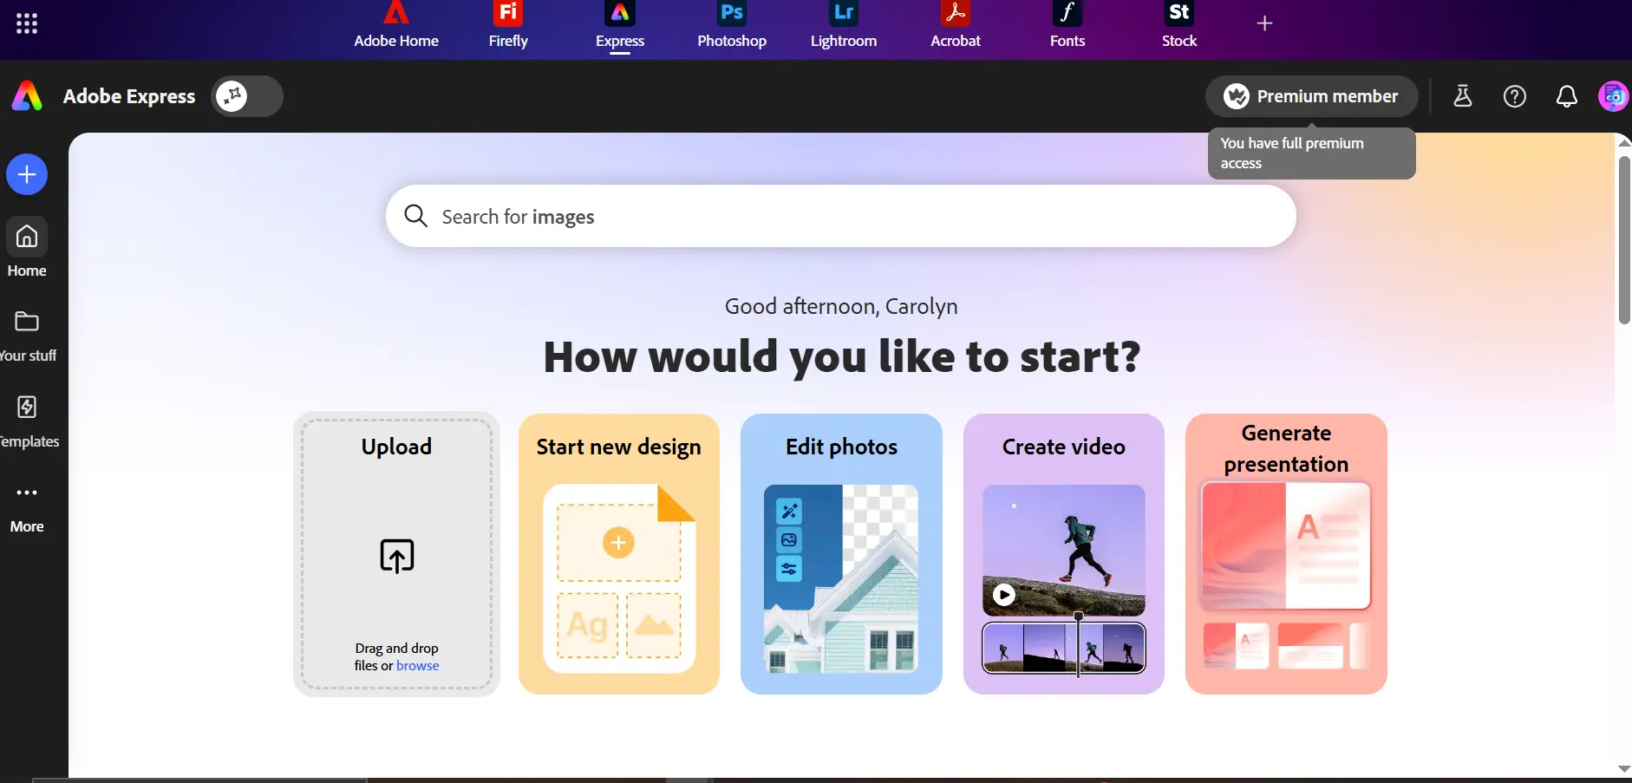The image size is (1632, 783).
Task: Go to Home in the sidebar
Action: point(27,249)
